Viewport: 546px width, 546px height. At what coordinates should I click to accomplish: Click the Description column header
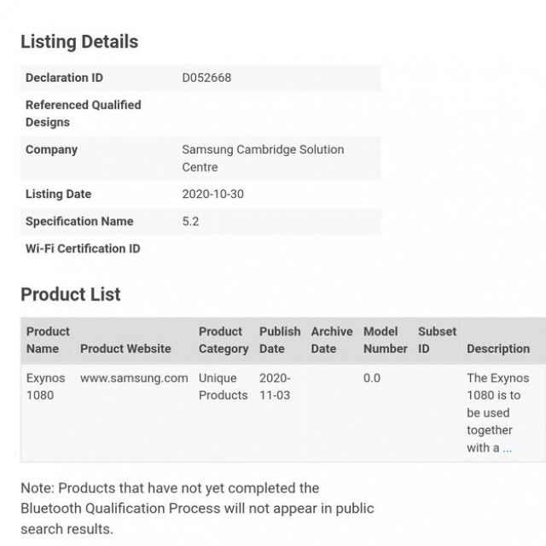tap(498, 349)
